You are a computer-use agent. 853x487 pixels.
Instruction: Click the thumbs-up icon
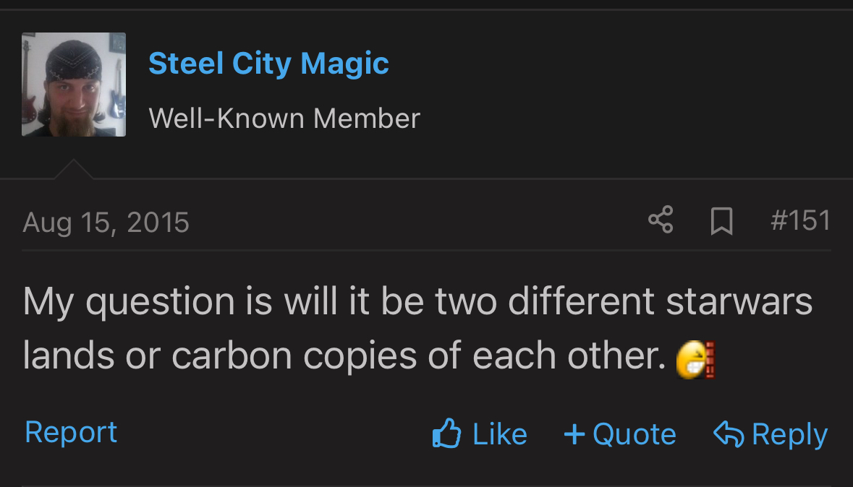tap(446, 434)
